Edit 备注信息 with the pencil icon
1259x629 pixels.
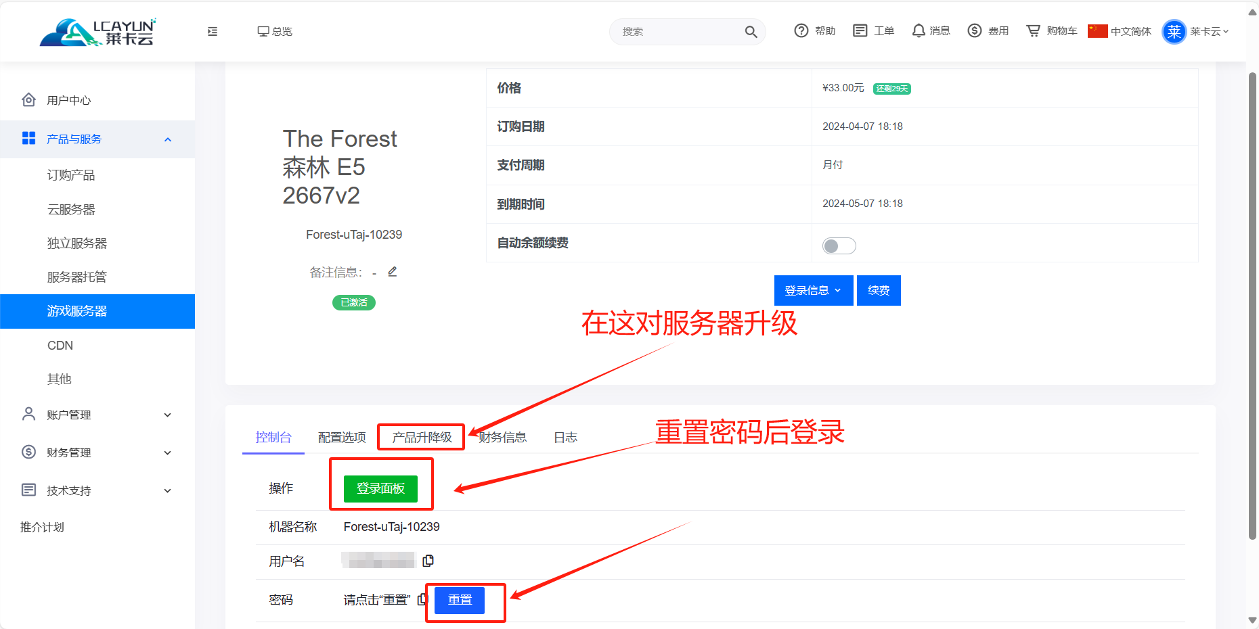pyautogui.click(x=393, y=272)
